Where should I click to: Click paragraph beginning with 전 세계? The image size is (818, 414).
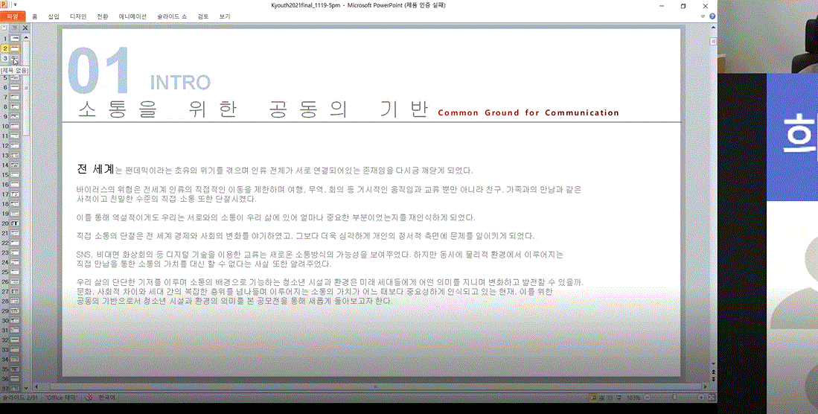tap(275, 170)
